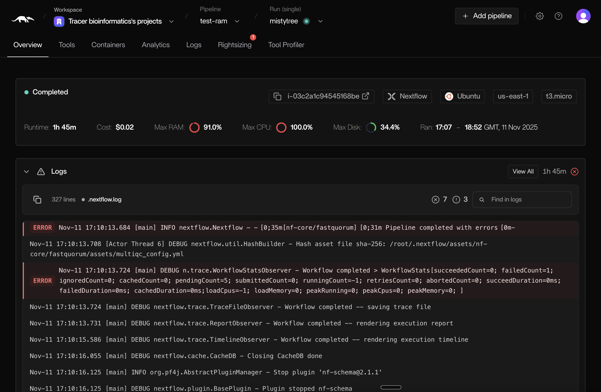Viewport: 601px width, 392px height.
Task: Copy the .nextflow.log contents
Action: [x=37, y=199]
